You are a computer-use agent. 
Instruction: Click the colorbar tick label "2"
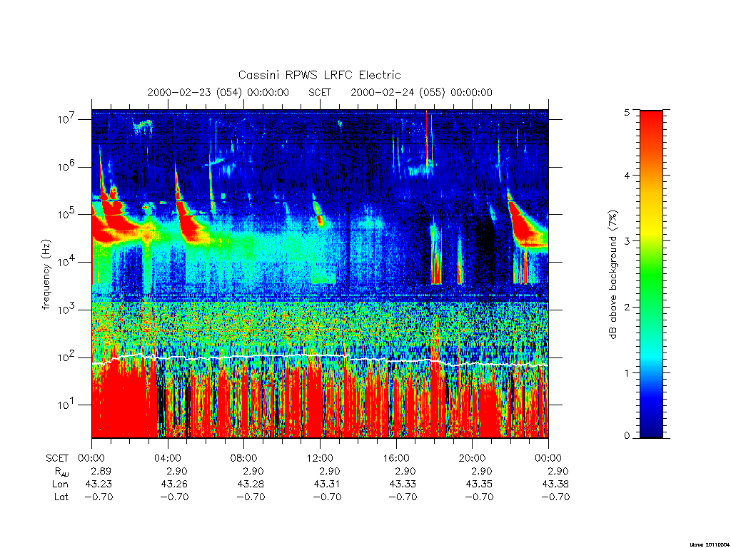[627, 307]
